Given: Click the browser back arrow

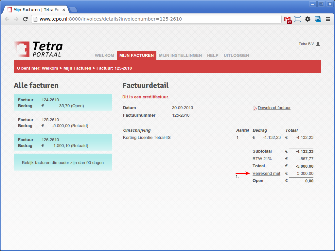Looking at the screenshot, I should 7,19.
